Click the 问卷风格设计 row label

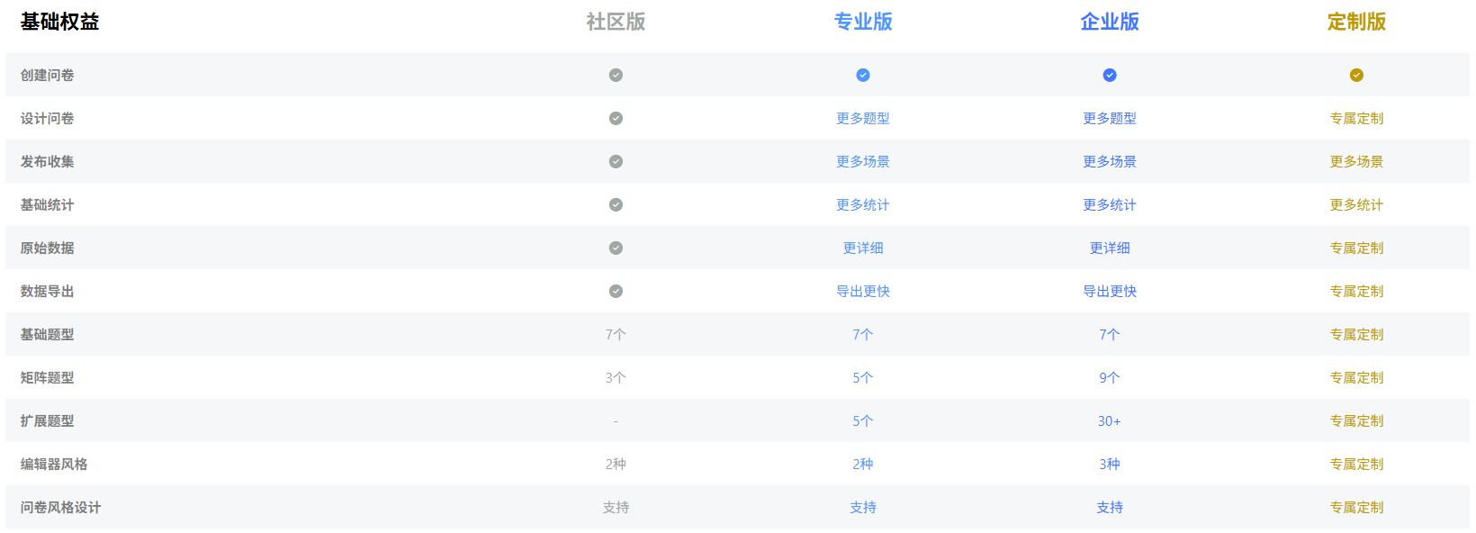60,507
